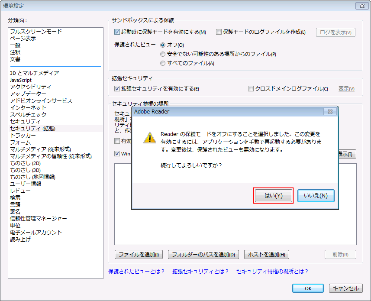Viewport: 371px width, 301px height.
Task: Open 保護されたビューとは？ help link
Action: coord(136,272)
